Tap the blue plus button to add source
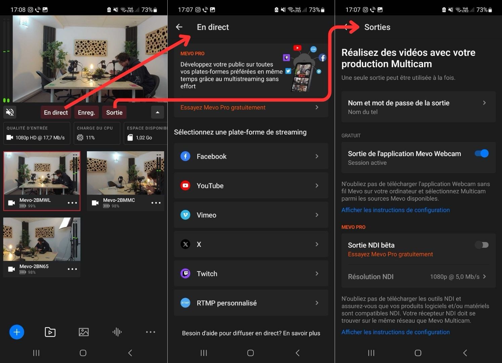 [x=17, y=332]
